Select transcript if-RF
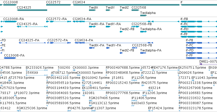217x112 pixels. pyautogui.click(x=184, y=34)
